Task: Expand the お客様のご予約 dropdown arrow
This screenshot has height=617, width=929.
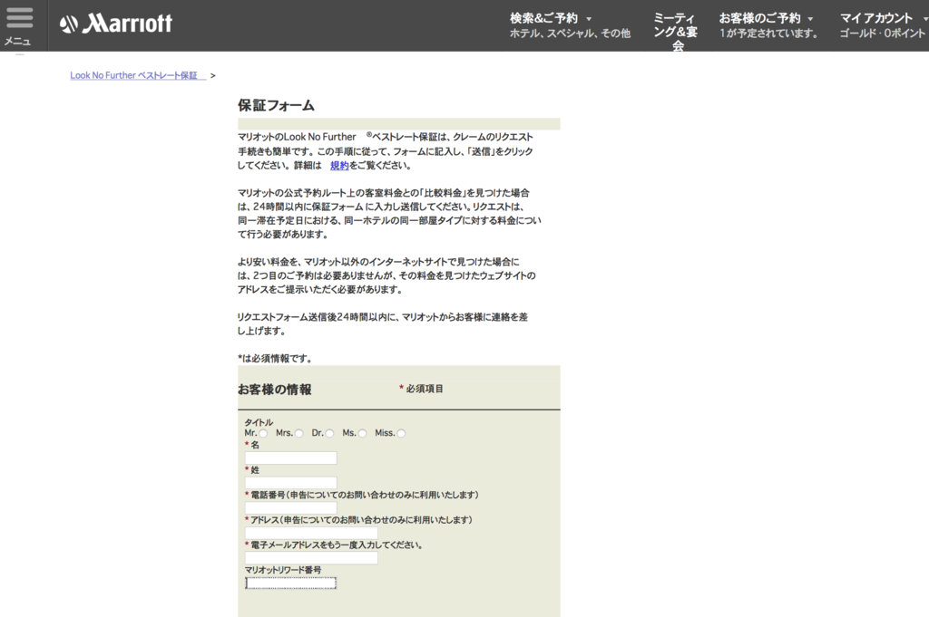Action: [810, 19]
